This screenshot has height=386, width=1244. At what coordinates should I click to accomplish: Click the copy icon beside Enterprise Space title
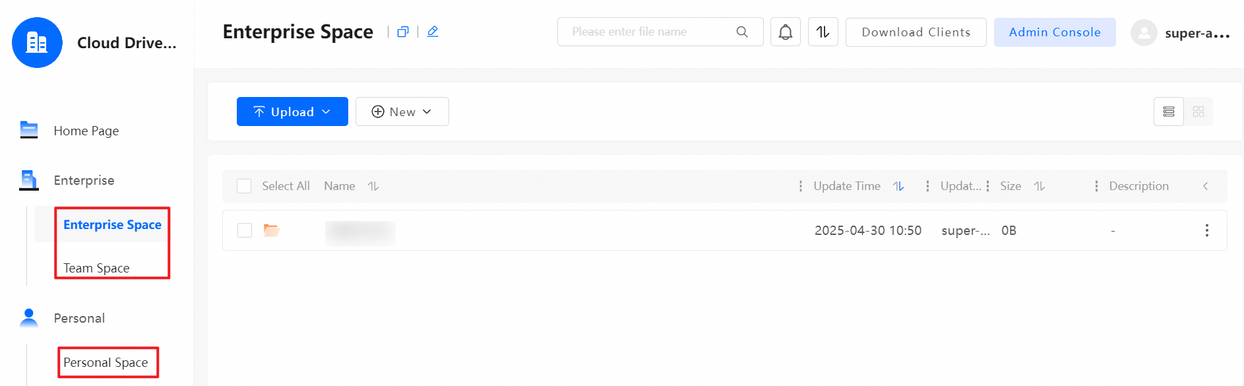(x=402, y=32)
